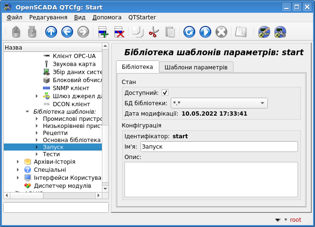Expand the Спеціальні branch arrow
This screenshot has height=227, width=315.
click(18, 170)
